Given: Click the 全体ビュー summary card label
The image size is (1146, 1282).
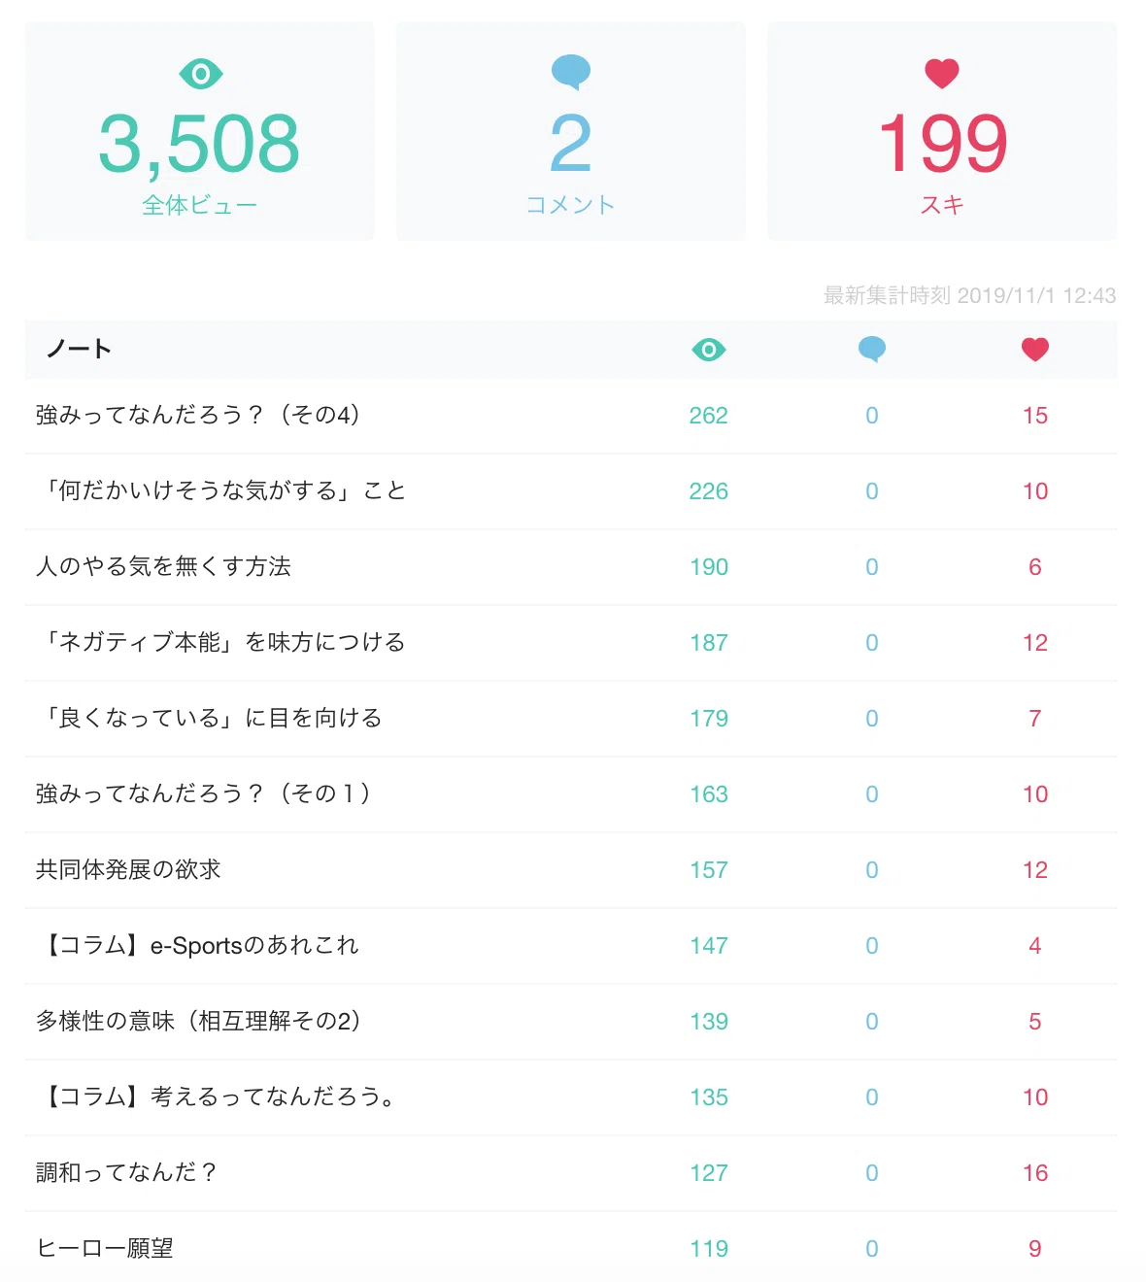Looking at the screenshot, I should click(x=199, y=205).
